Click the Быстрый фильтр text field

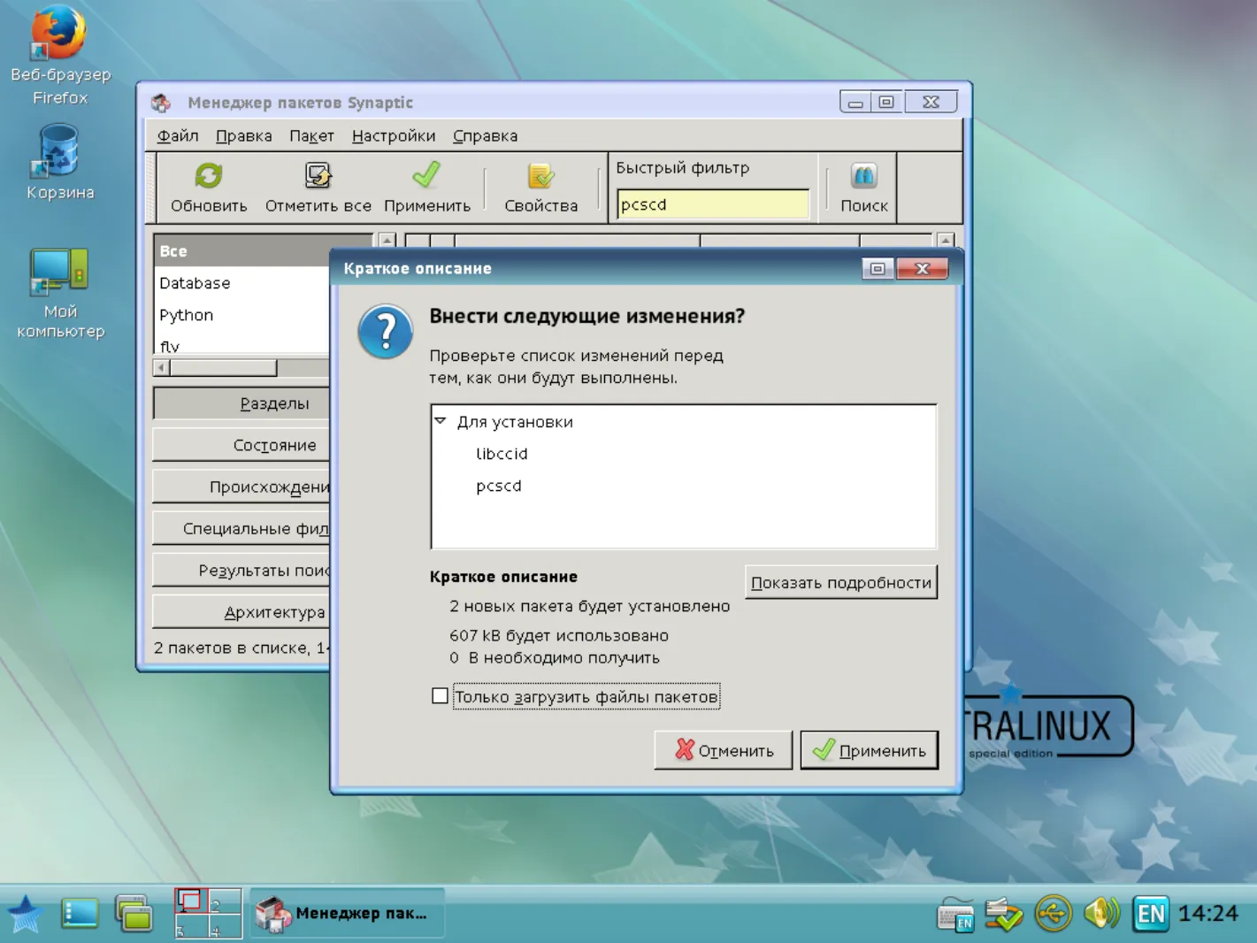[x=713, y=204]
